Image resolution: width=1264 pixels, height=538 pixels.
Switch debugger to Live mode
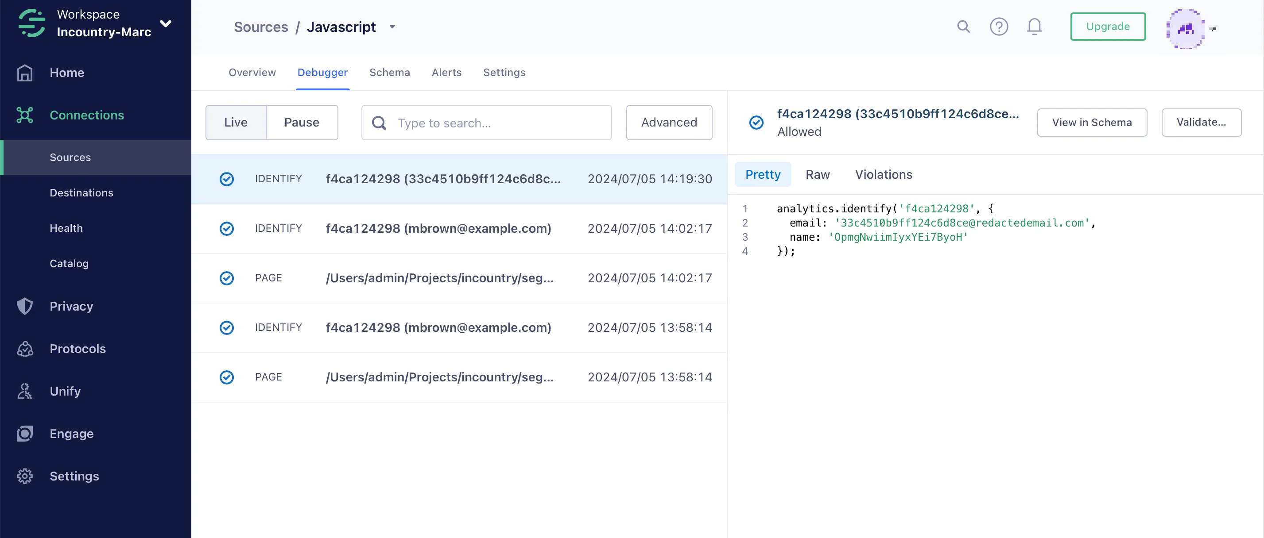click(x=236, y=123)
